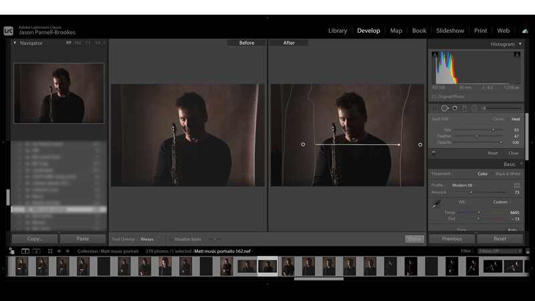
Task: Switch to Print module
Action: click(480, 31)
